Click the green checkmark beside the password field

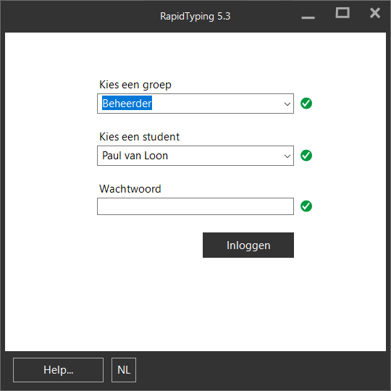click(x=306, y=206)
